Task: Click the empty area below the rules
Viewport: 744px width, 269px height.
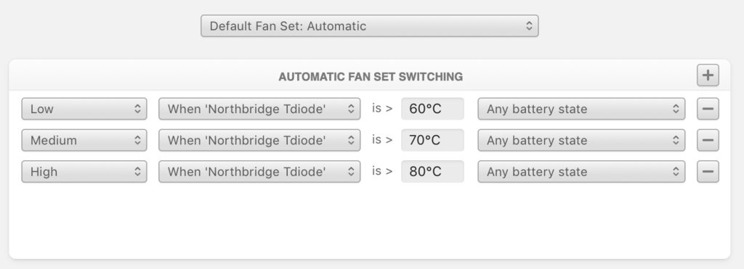Action: pos(370,222)
